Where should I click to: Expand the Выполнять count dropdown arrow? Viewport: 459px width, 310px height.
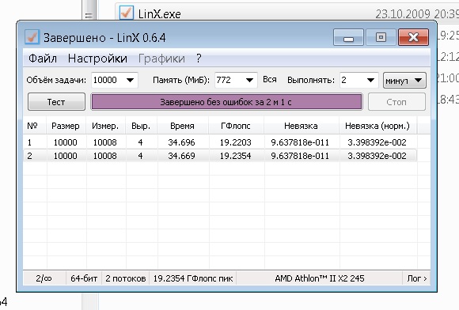(x=370, y=80)
